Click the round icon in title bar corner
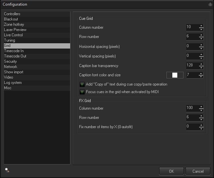The width and height of the screenshot is (214, 178). click(210, 4)
